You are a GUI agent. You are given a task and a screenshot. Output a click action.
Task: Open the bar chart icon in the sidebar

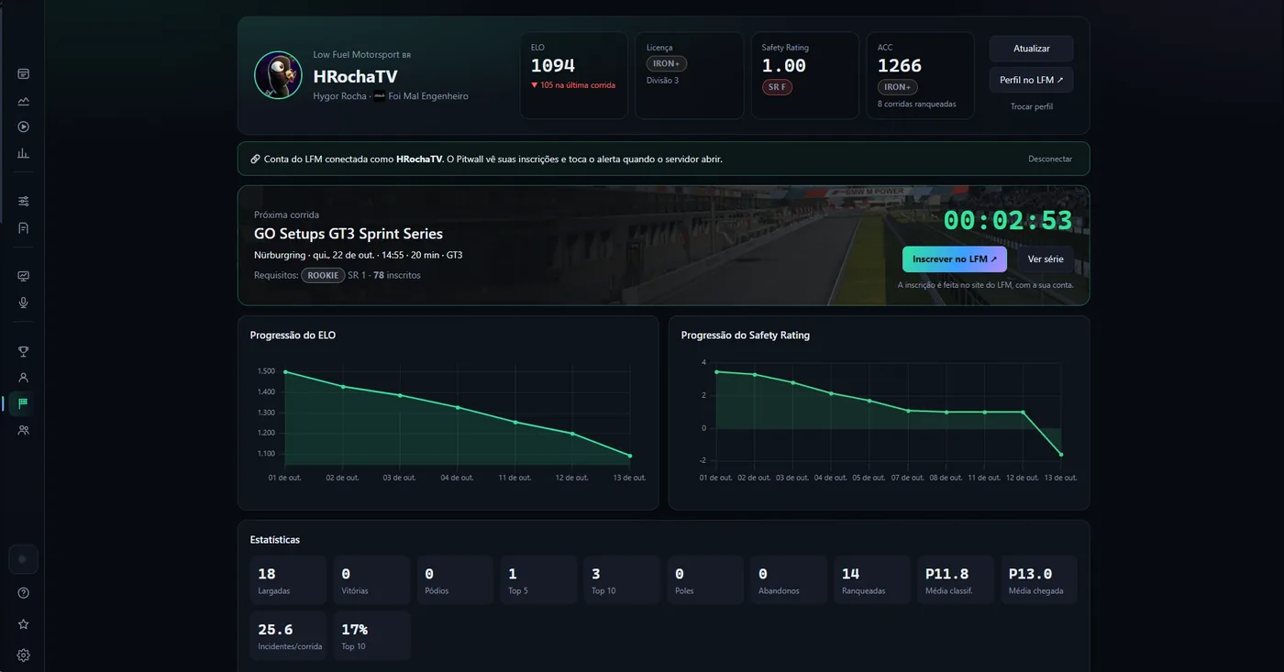click(24, 153)
